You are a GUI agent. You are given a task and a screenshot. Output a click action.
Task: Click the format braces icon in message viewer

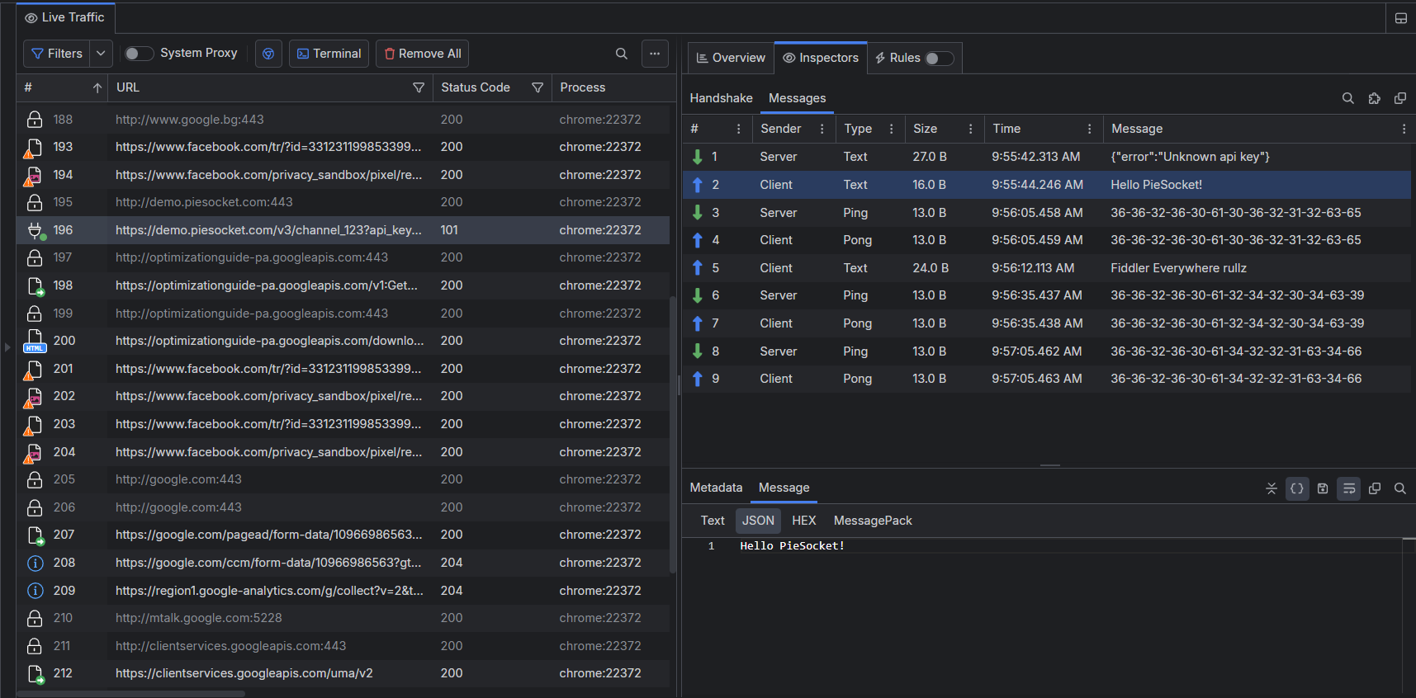1296,488
